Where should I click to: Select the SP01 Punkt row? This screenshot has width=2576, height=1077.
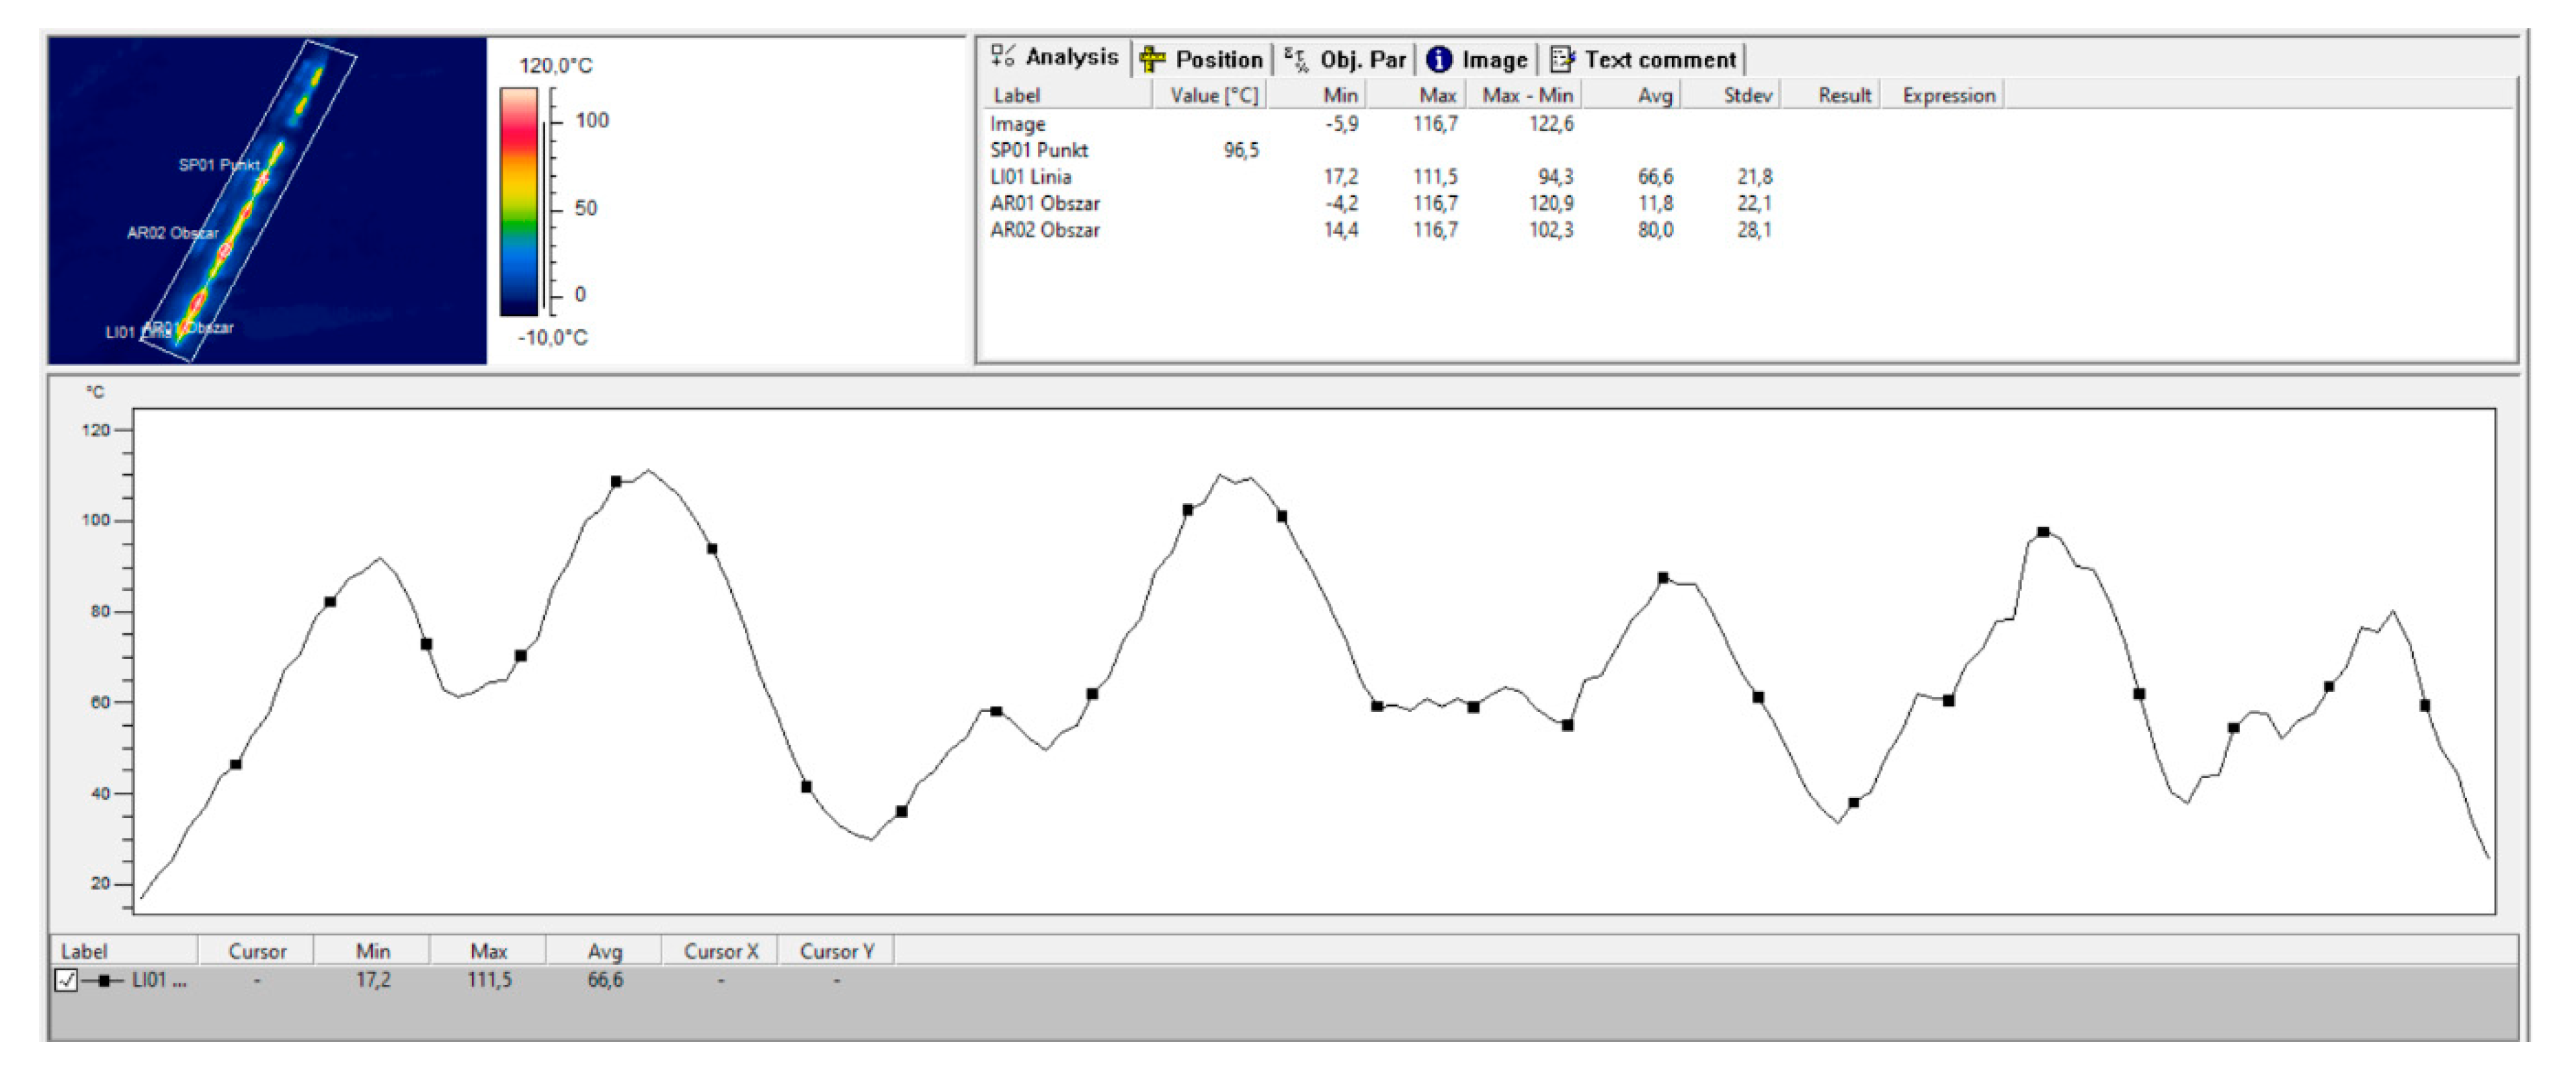coord(1039,150)
